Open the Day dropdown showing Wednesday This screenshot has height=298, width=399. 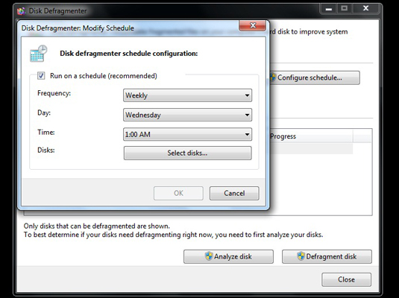click(187, 115)
